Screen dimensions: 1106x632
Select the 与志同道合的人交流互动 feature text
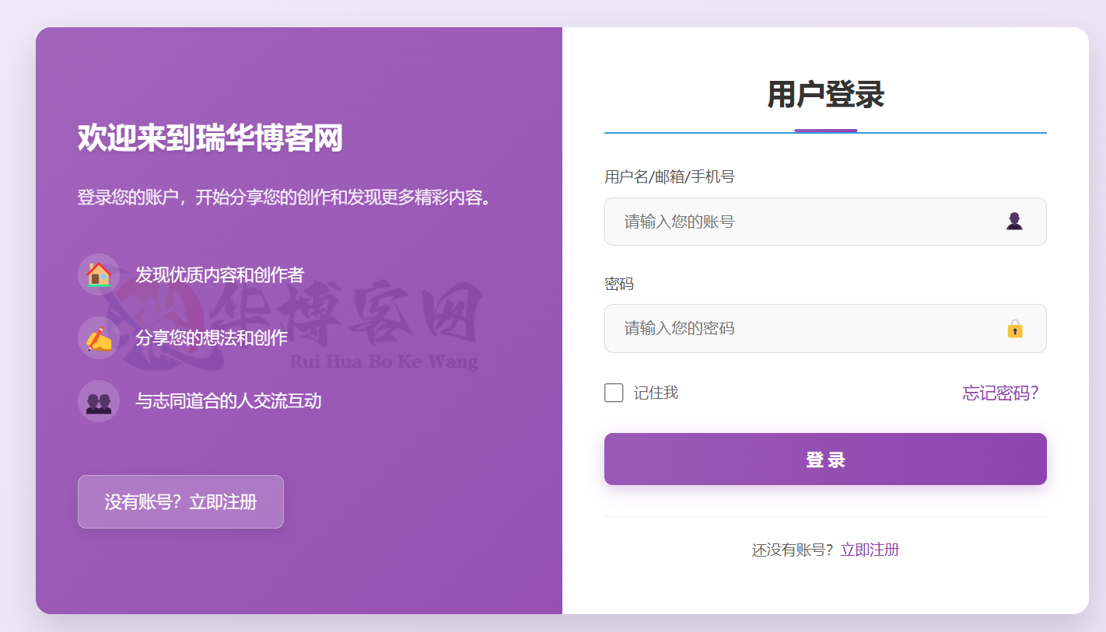click(228, 401)
